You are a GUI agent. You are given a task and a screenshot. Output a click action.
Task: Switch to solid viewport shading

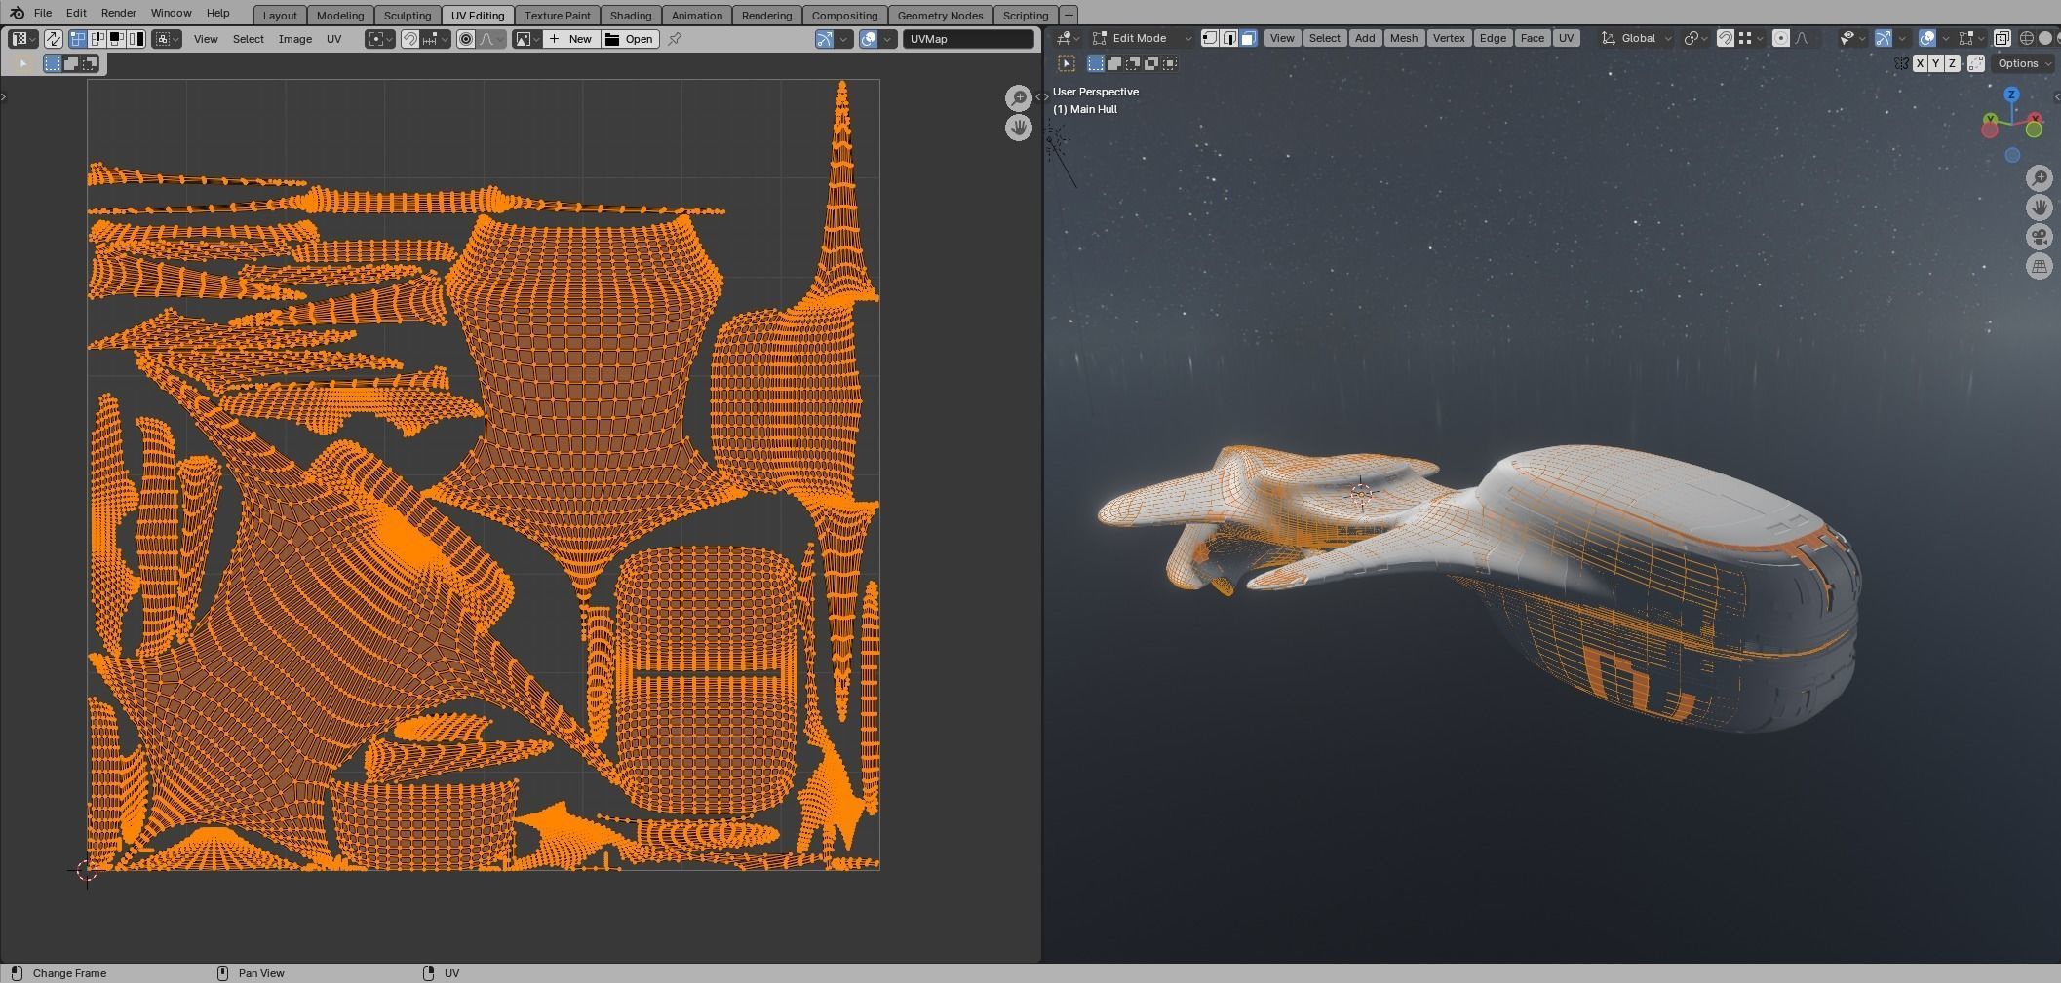[2045, 38]
